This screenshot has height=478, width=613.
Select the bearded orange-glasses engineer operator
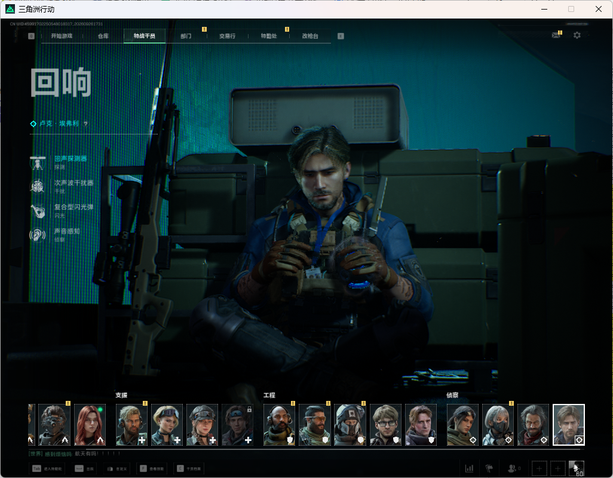tap(314, 425)
